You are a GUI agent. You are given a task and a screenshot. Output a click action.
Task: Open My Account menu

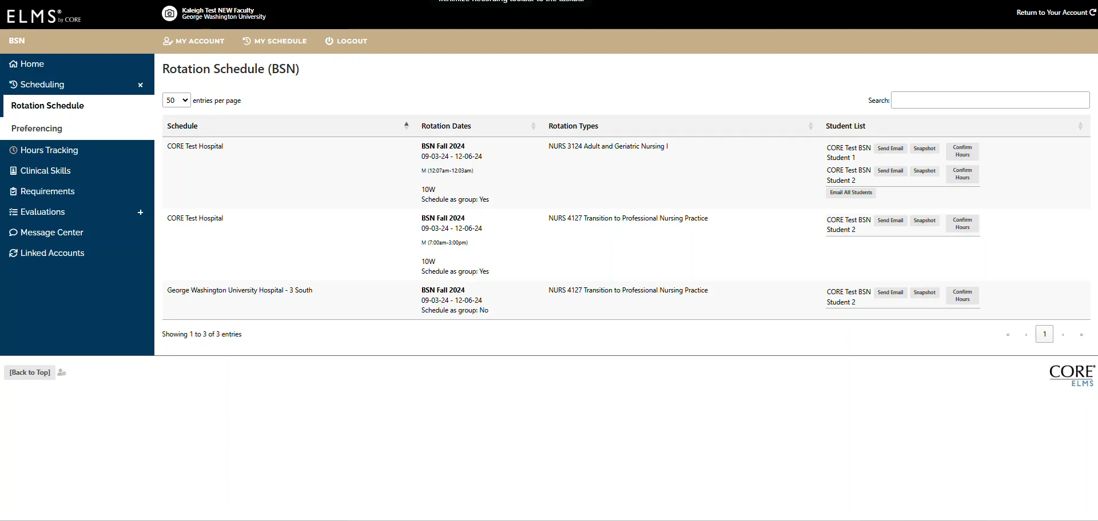194,41
